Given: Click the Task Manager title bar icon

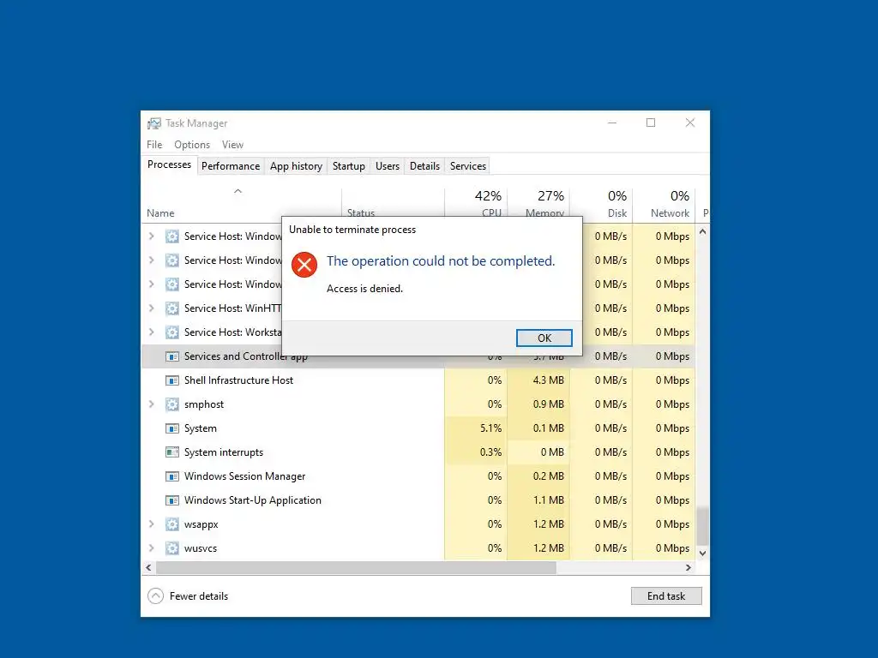Looking at the screenshot, I should [x=154, y=123].
